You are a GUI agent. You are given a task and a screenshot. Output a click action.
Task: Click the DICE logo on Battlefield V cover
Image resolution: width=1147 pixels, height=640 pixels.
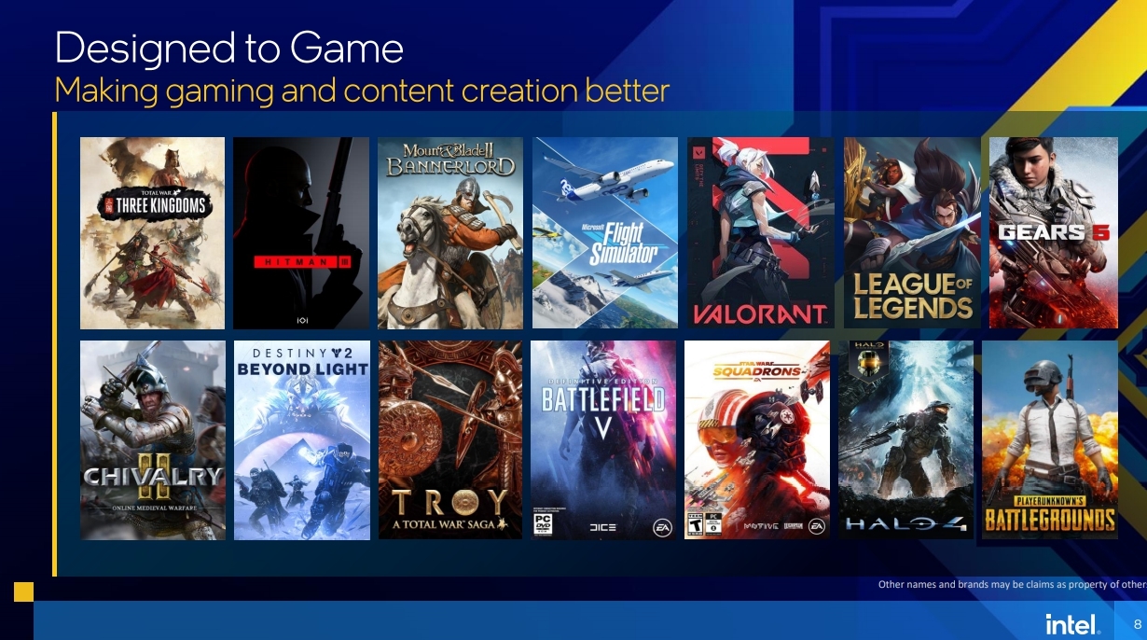click(x=602, y=528)
